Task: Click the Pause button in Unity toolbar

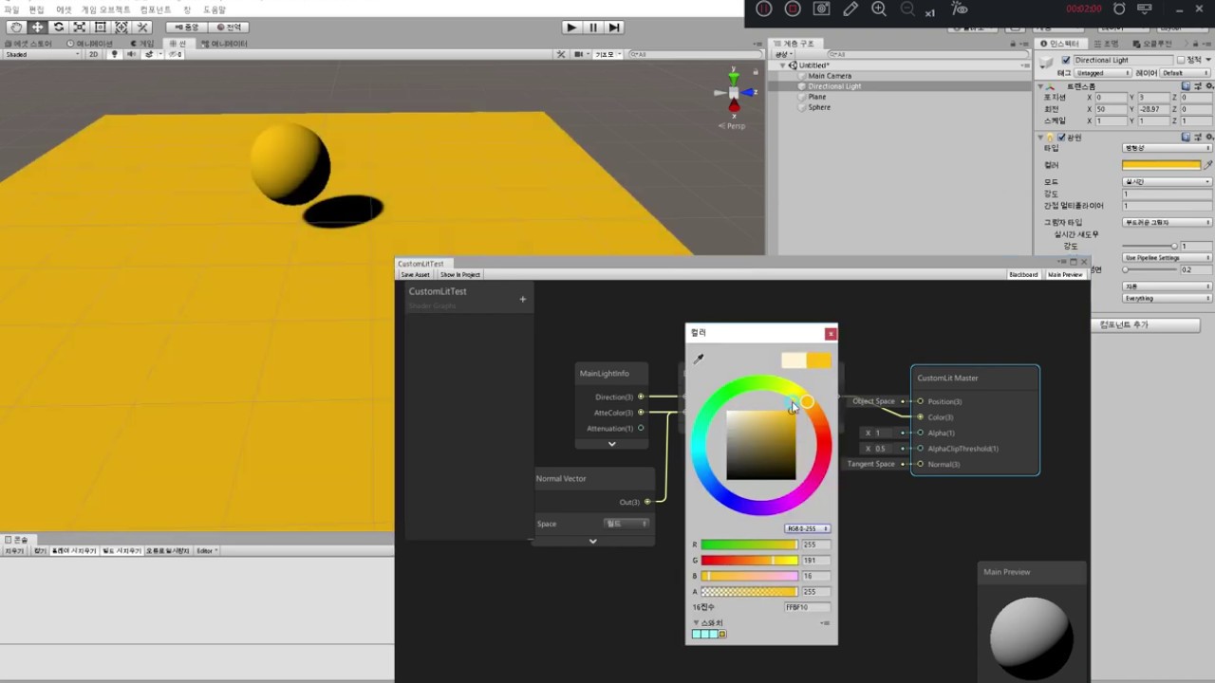Action: tap(593, 28)
